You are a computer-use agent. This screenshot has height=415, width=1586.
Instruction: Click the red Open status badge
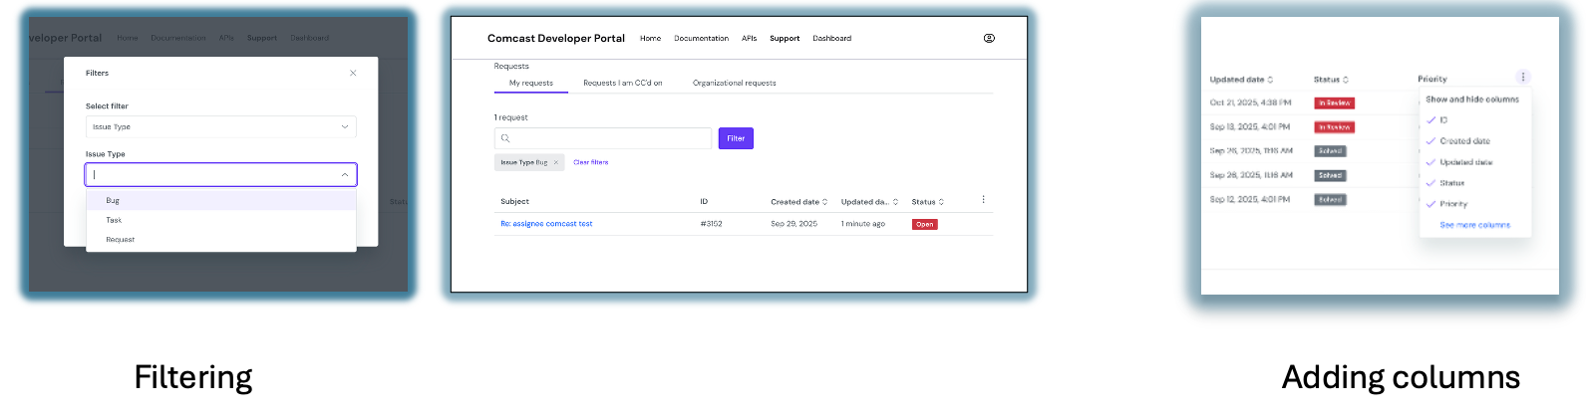(x=924, y=224)
